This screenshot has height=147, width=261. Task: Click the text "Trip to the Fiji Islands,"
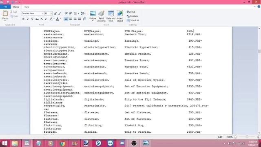point(145,99)
